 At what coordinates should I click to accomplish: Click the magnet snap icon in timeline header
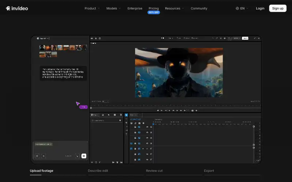131,123
